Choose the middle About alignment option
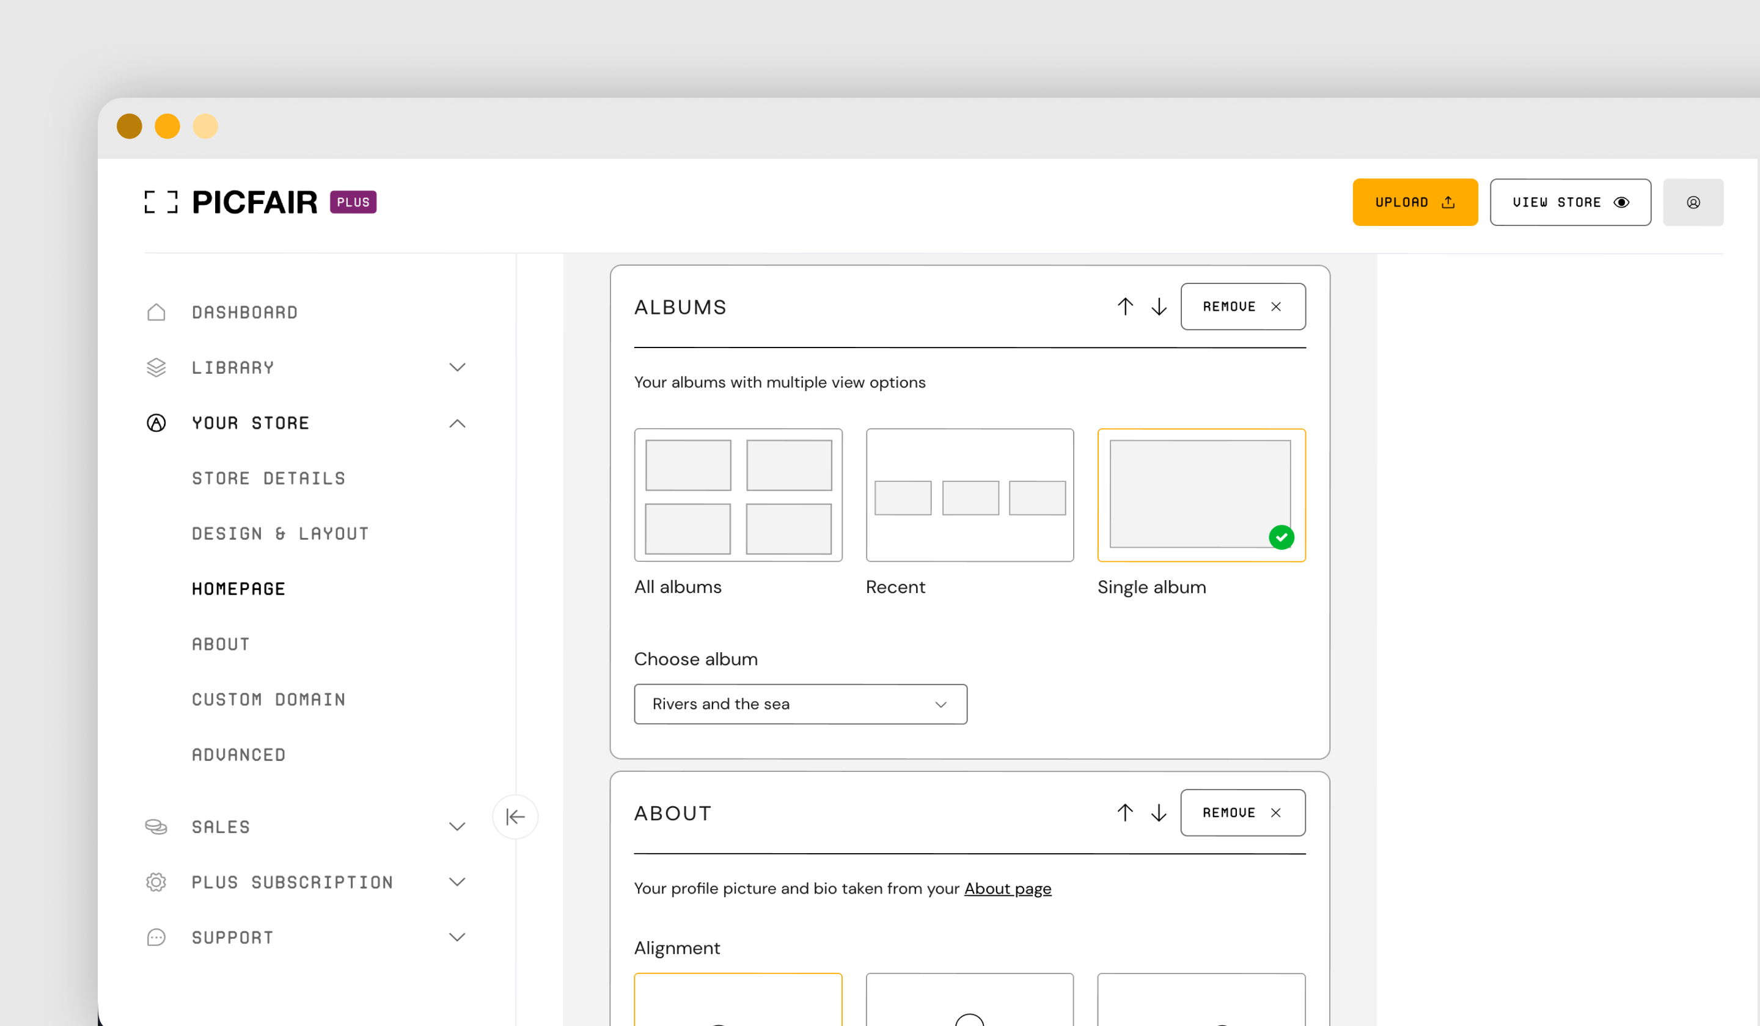 (x=970, y=1000)
